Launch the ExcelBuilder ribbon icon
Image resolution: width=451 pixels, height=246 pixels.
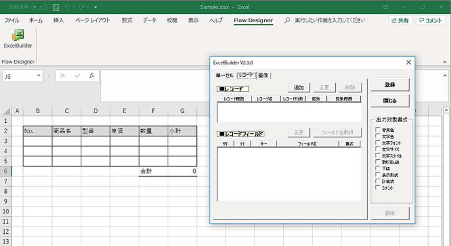click(x=18, y=39)
